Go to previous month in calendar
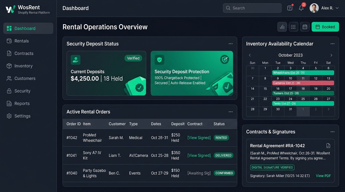345x192 pixels. pos(250,55)
